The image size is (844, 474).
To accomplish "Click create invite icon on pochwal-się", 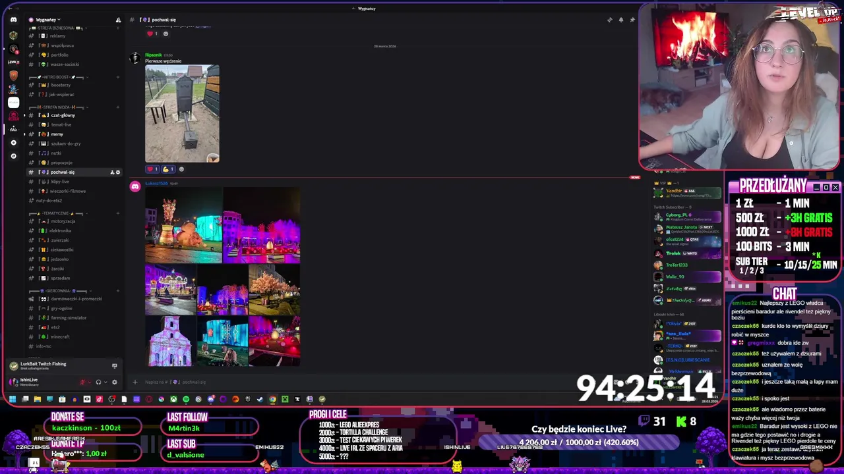I will click(x=112, y=172).
